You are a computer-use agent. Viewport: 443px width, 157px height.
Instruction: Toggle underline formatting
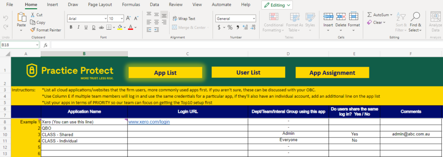click(x=86, y=27)
